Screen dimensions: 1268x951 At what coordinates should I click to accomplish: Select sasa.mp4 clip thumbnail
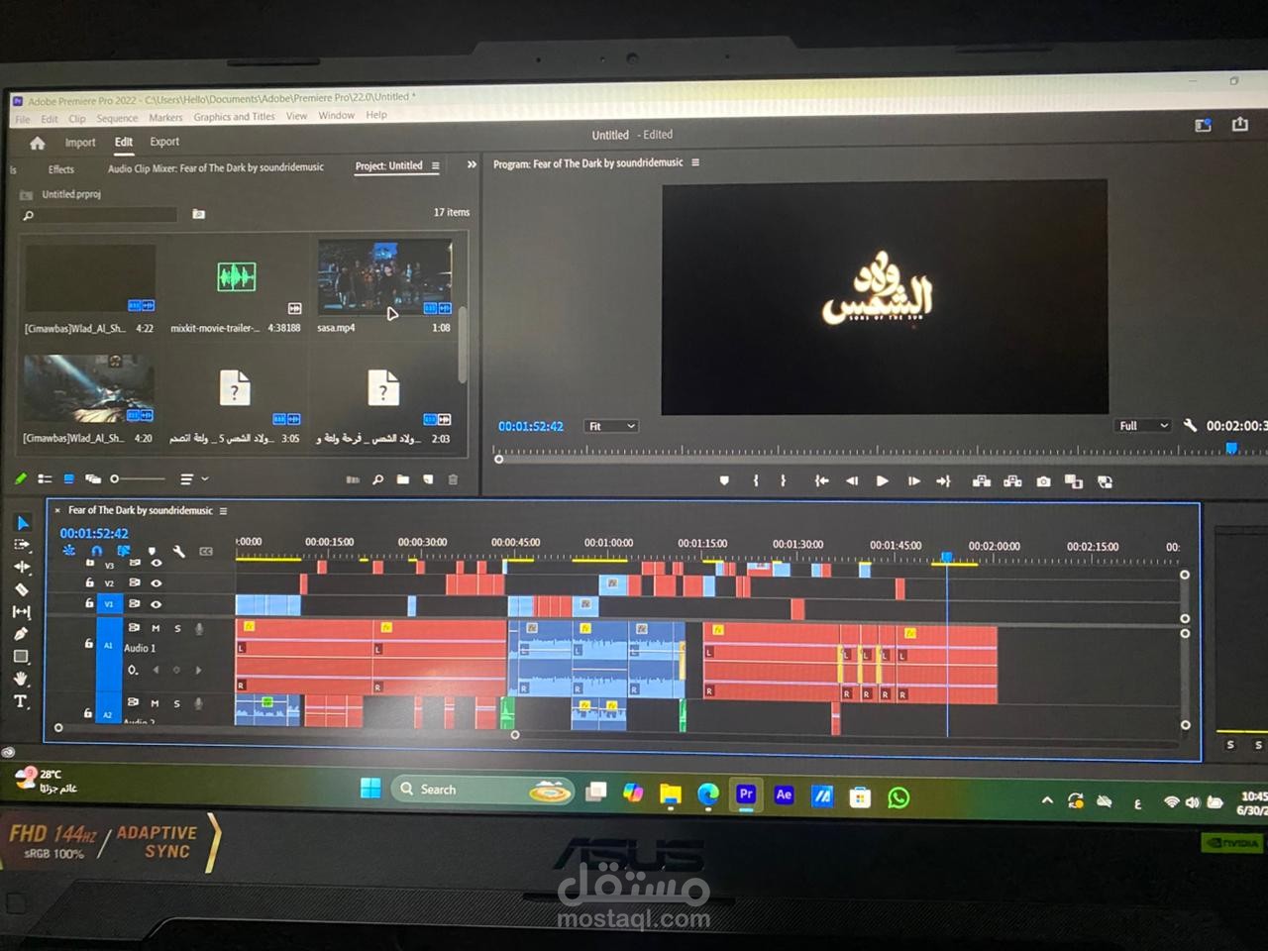(384, 276)
